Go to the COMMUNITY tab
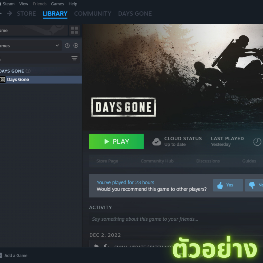 [92, 14]
